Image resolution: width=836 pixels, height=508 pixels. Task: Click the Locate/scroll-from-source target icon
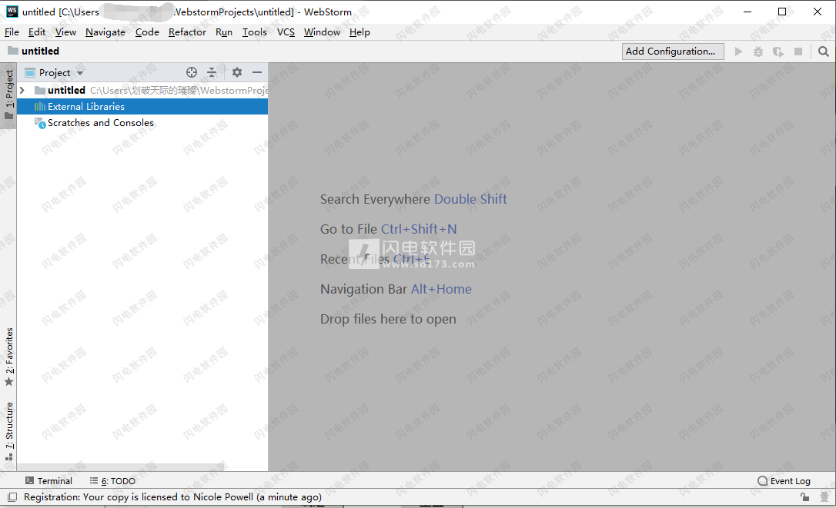pos(192,72)
